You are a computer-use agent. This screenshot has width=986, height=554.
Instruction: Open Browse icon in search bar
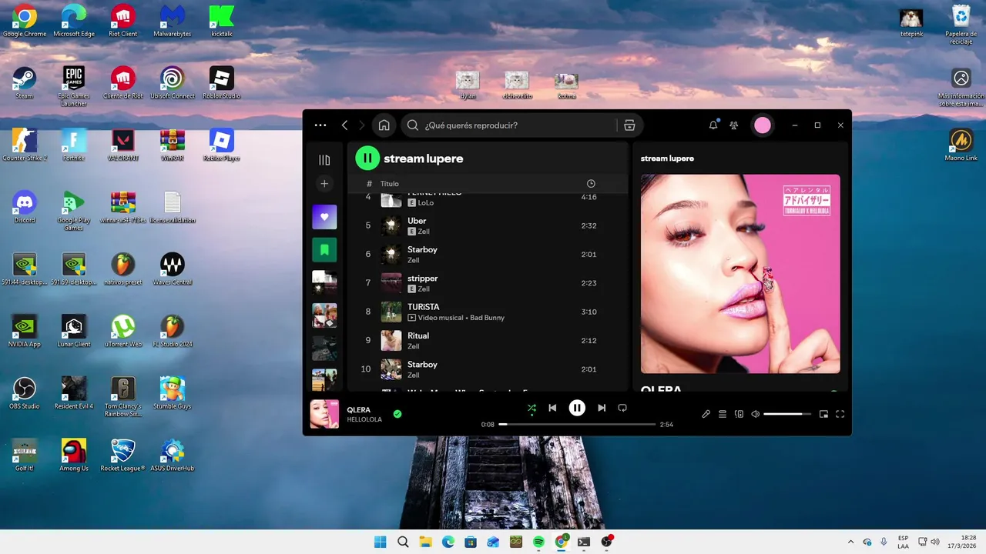[x=629, y=125]
